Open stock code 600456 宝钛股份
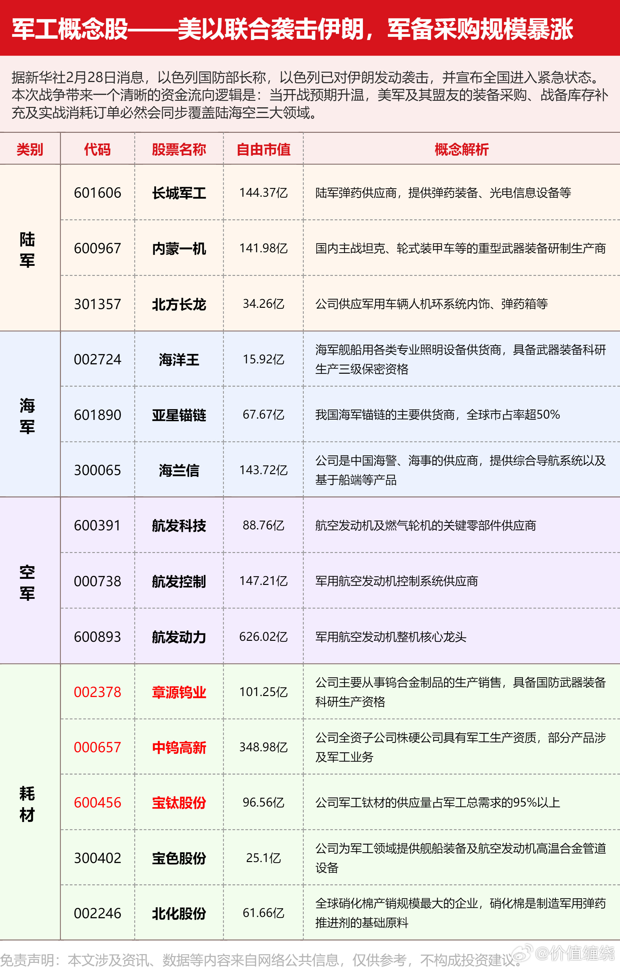 [x=98, y=803]
